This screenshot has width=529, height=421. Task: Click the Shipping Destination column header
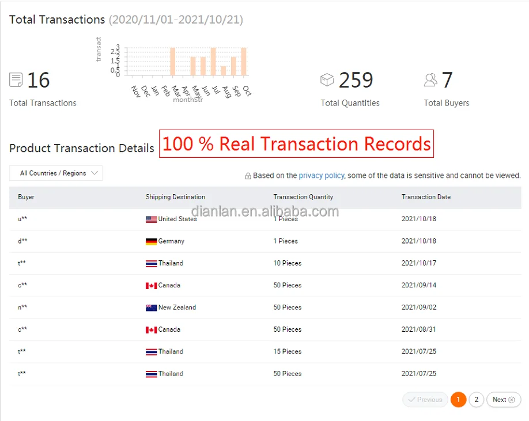tap(175, 197)
